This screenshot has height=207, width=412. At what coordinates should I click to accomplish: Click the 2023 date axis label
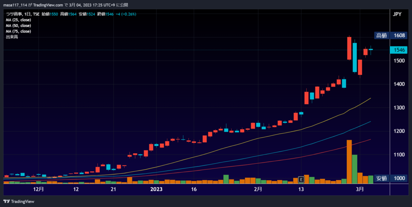point(156,189)
